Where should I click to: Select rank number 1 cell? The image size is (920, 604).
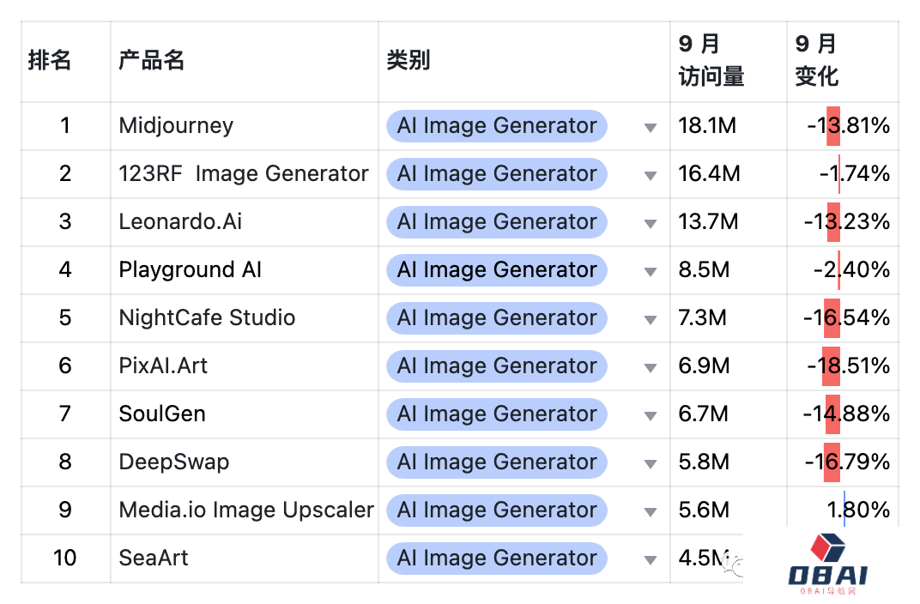point(66,126)
